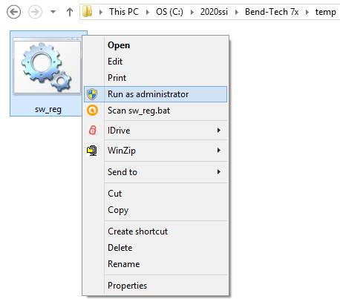The width and height of the screenshot is (340, 299).
Task: Click the orange Avast scan icon
Action: (x=92, y=111)
